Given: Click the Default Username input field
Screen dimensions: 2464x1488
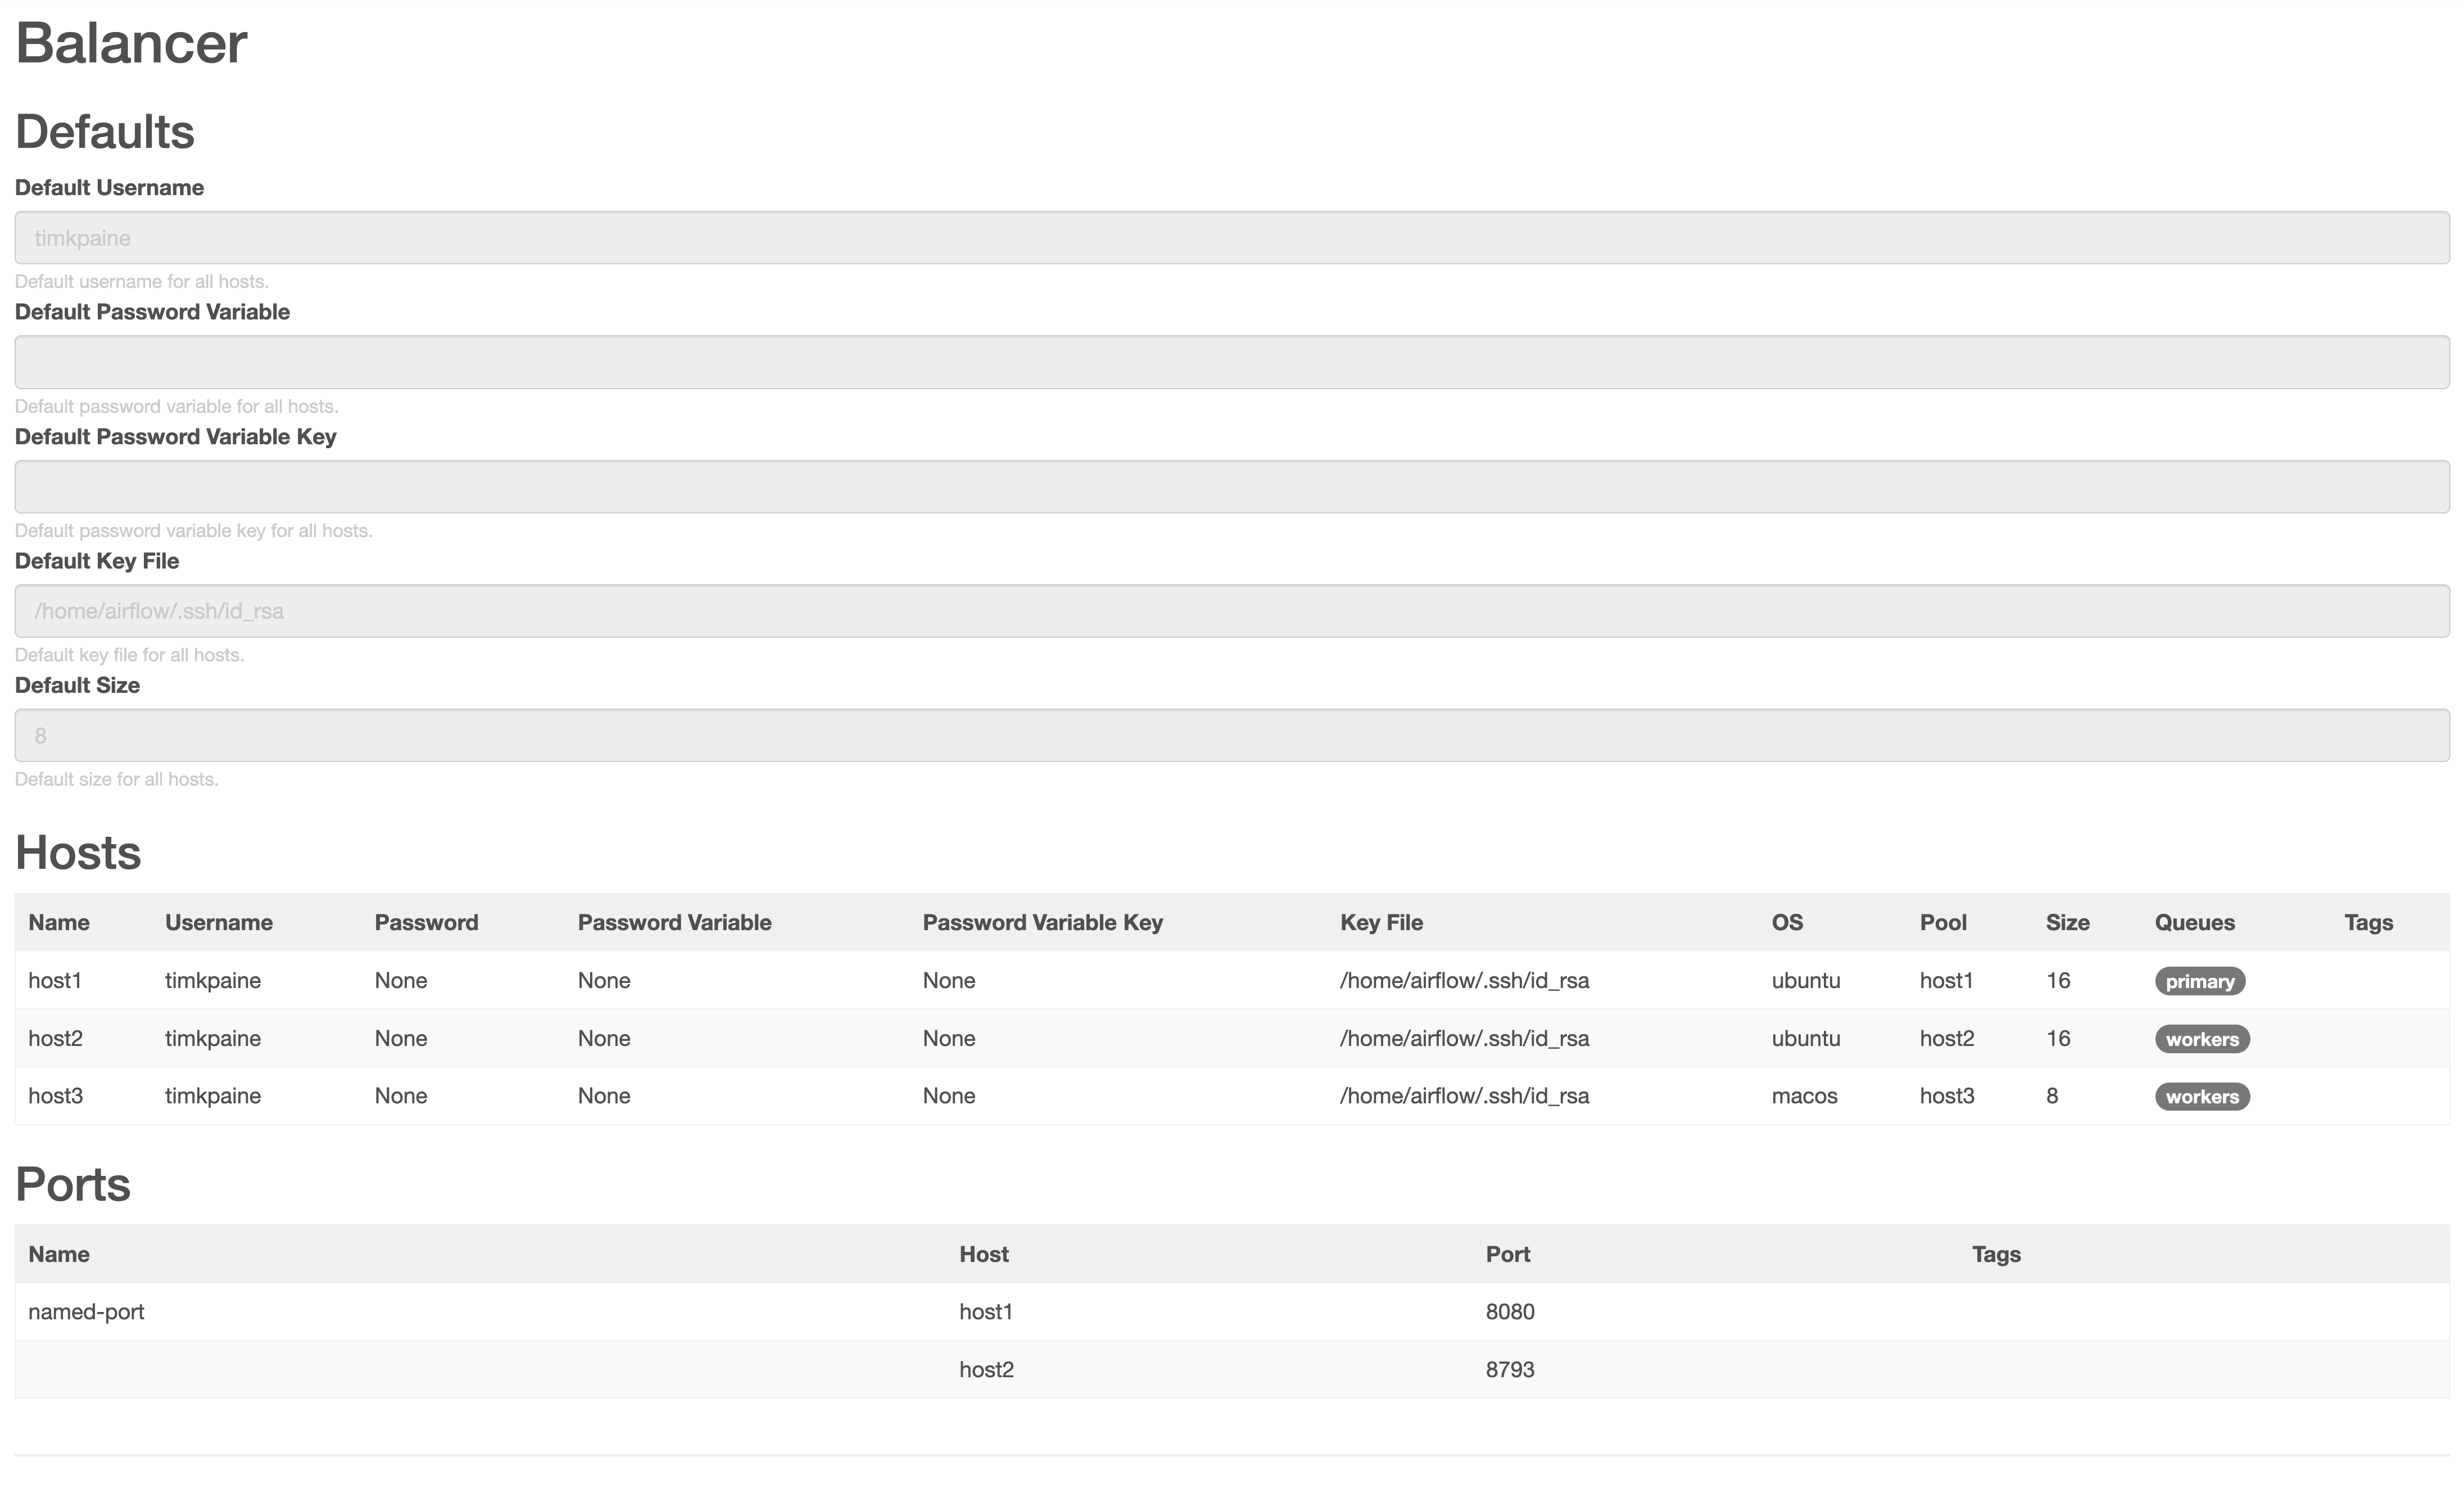Looking at the screenshot, I should pos(1232,237).
